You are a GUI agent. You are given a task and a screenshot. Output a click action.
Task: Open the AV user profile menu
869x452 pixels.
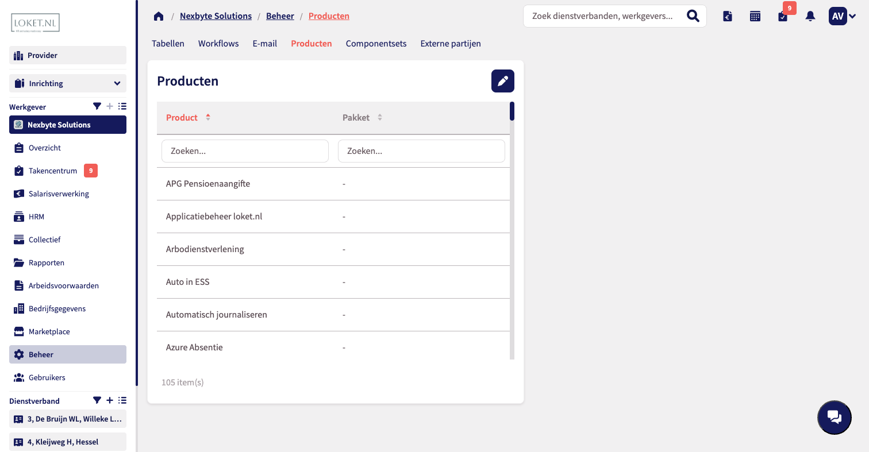point(842,16)
